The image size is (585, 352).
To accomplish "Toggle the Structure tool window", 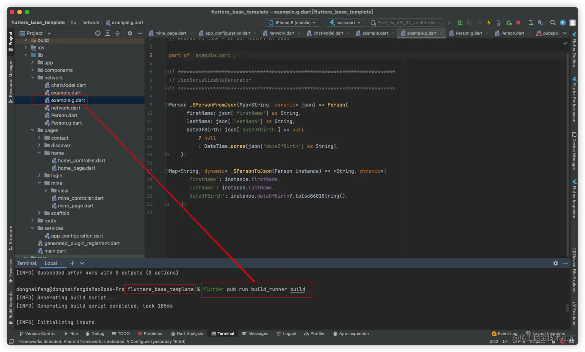I will pyautogui.click(x=10, y=238).
